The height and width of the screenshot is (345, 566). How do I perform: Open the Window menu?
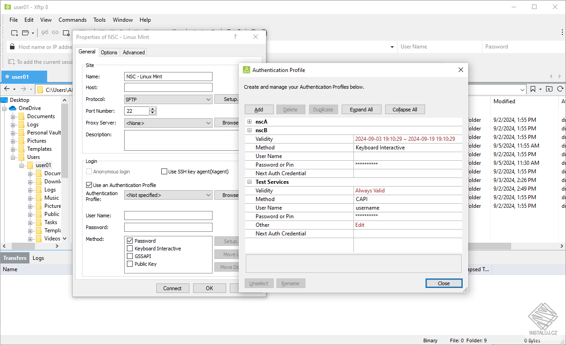point(123,20)
